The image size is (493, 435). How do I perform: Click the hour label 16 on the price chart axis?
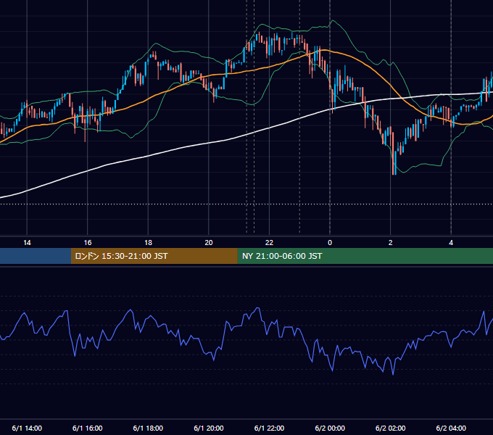[x=88, y=243]
